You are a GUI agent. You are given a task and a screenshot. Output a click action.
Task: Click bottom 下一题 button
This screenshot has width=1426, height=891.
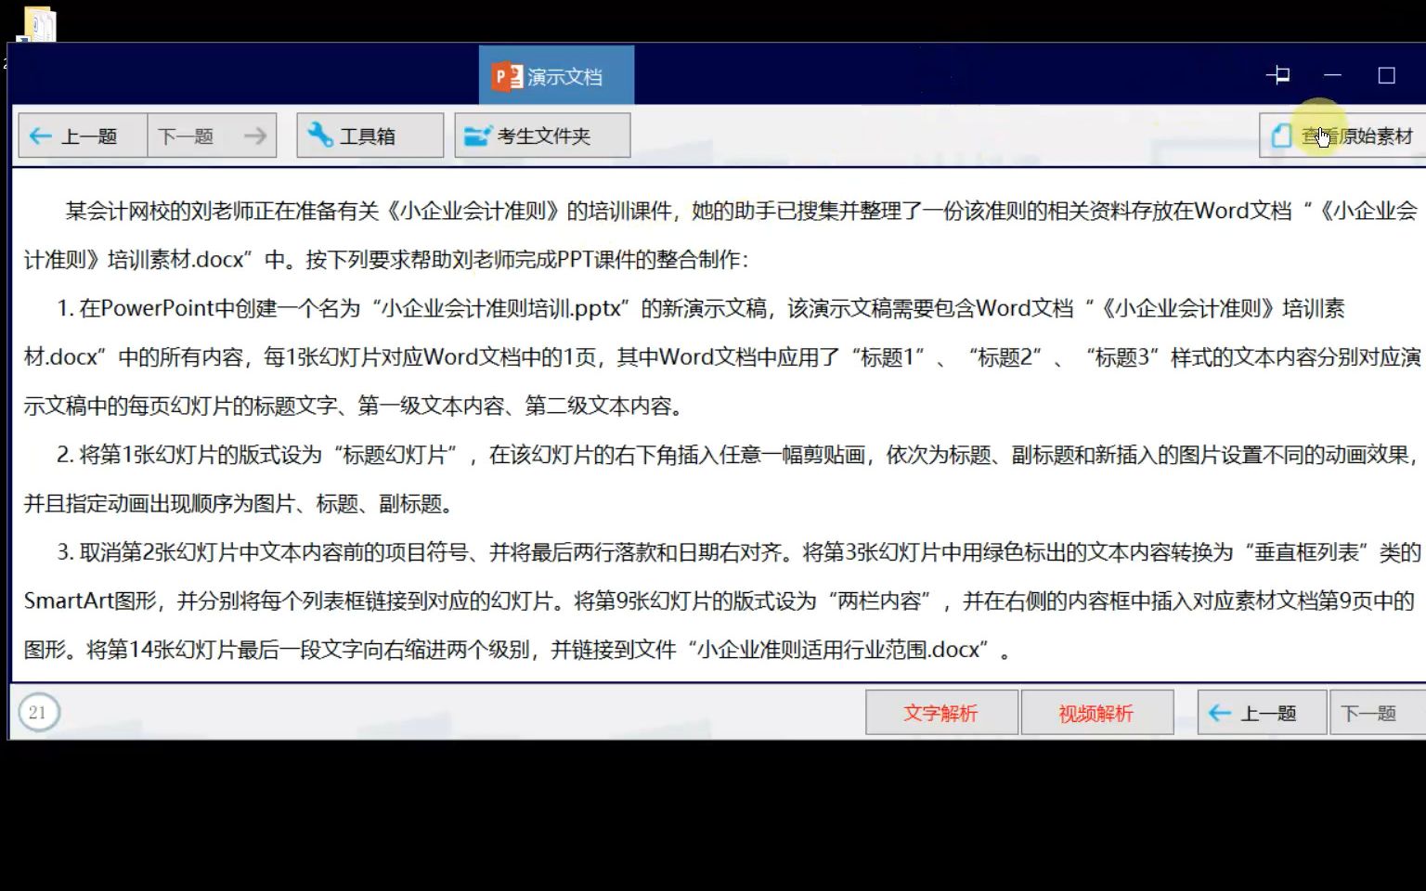coord(1377,713)
